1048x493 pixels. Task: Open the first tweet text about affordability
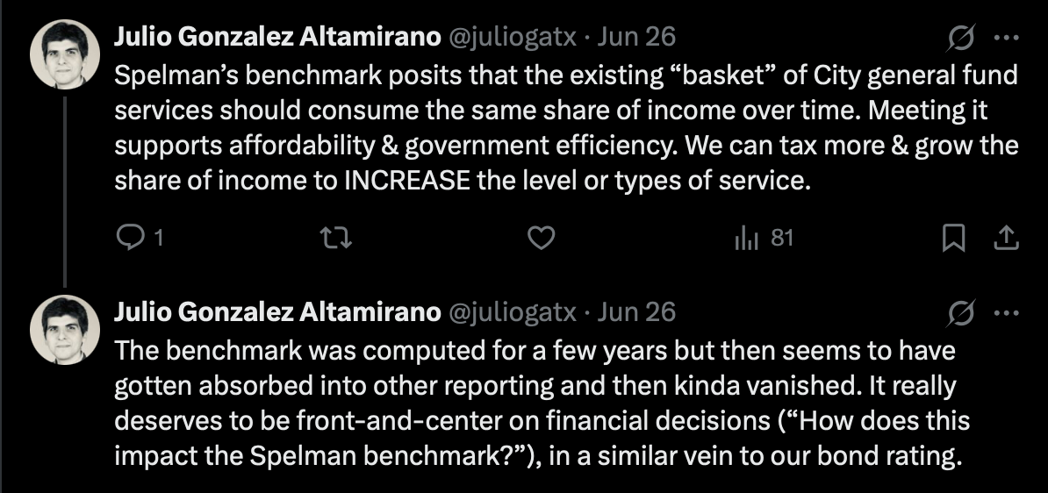coord(566,127)
